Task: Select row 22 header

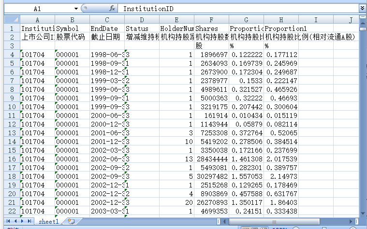Action: [12, 211]
